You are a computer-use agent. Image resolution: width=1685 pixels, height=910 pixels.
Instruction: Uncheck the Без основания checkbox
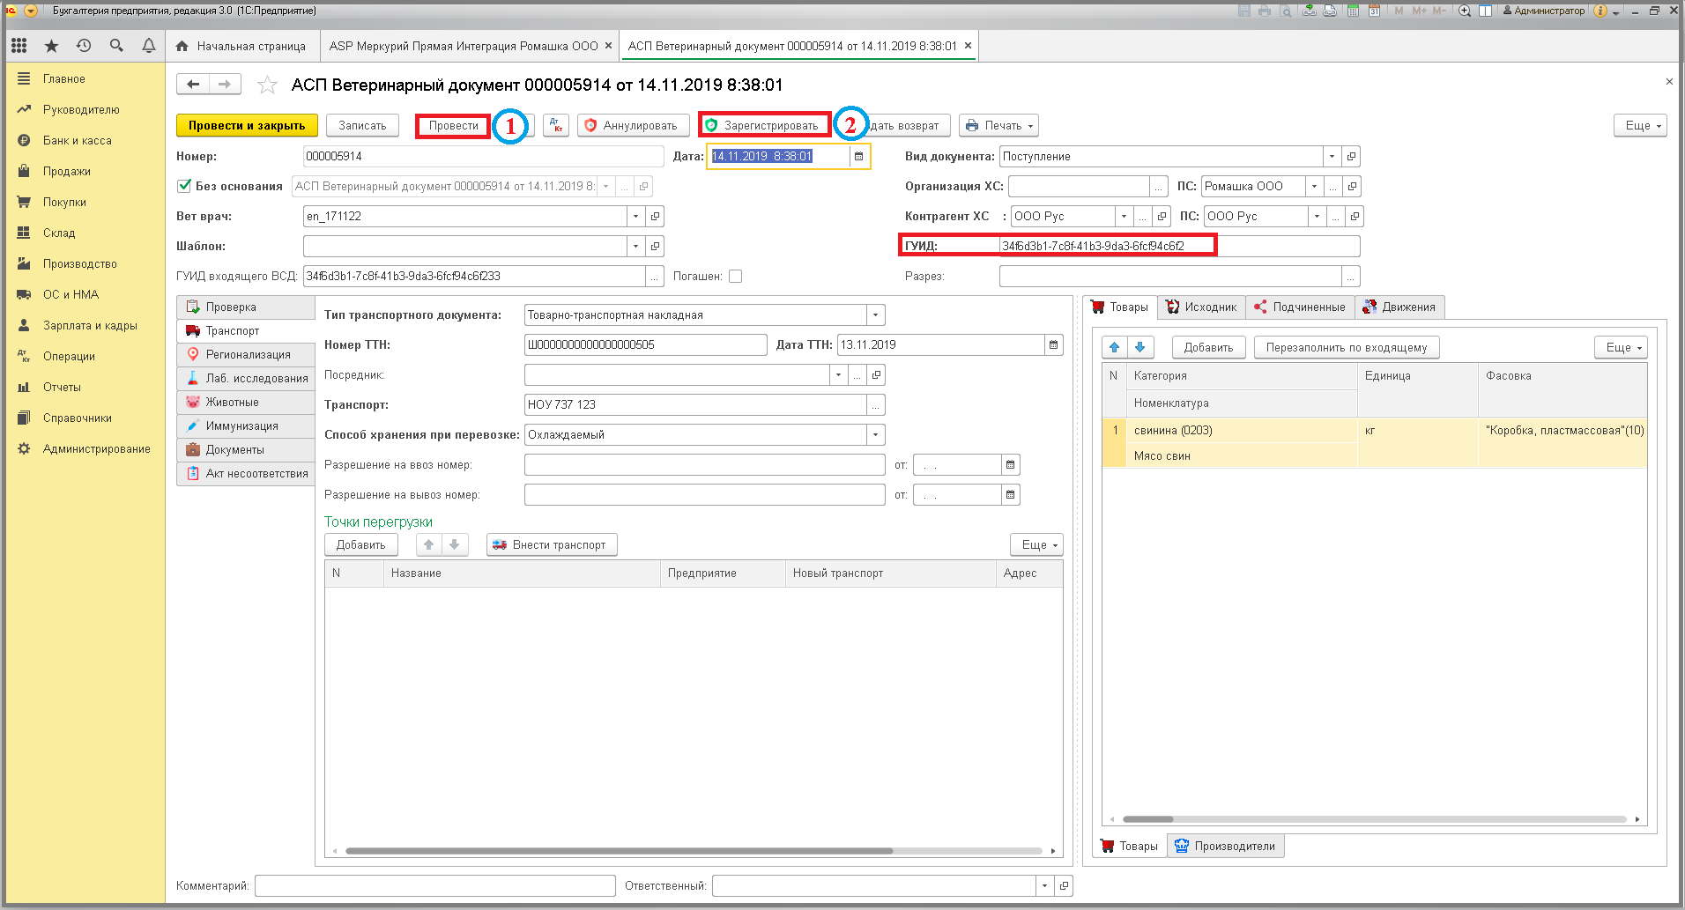coord(184,186)
